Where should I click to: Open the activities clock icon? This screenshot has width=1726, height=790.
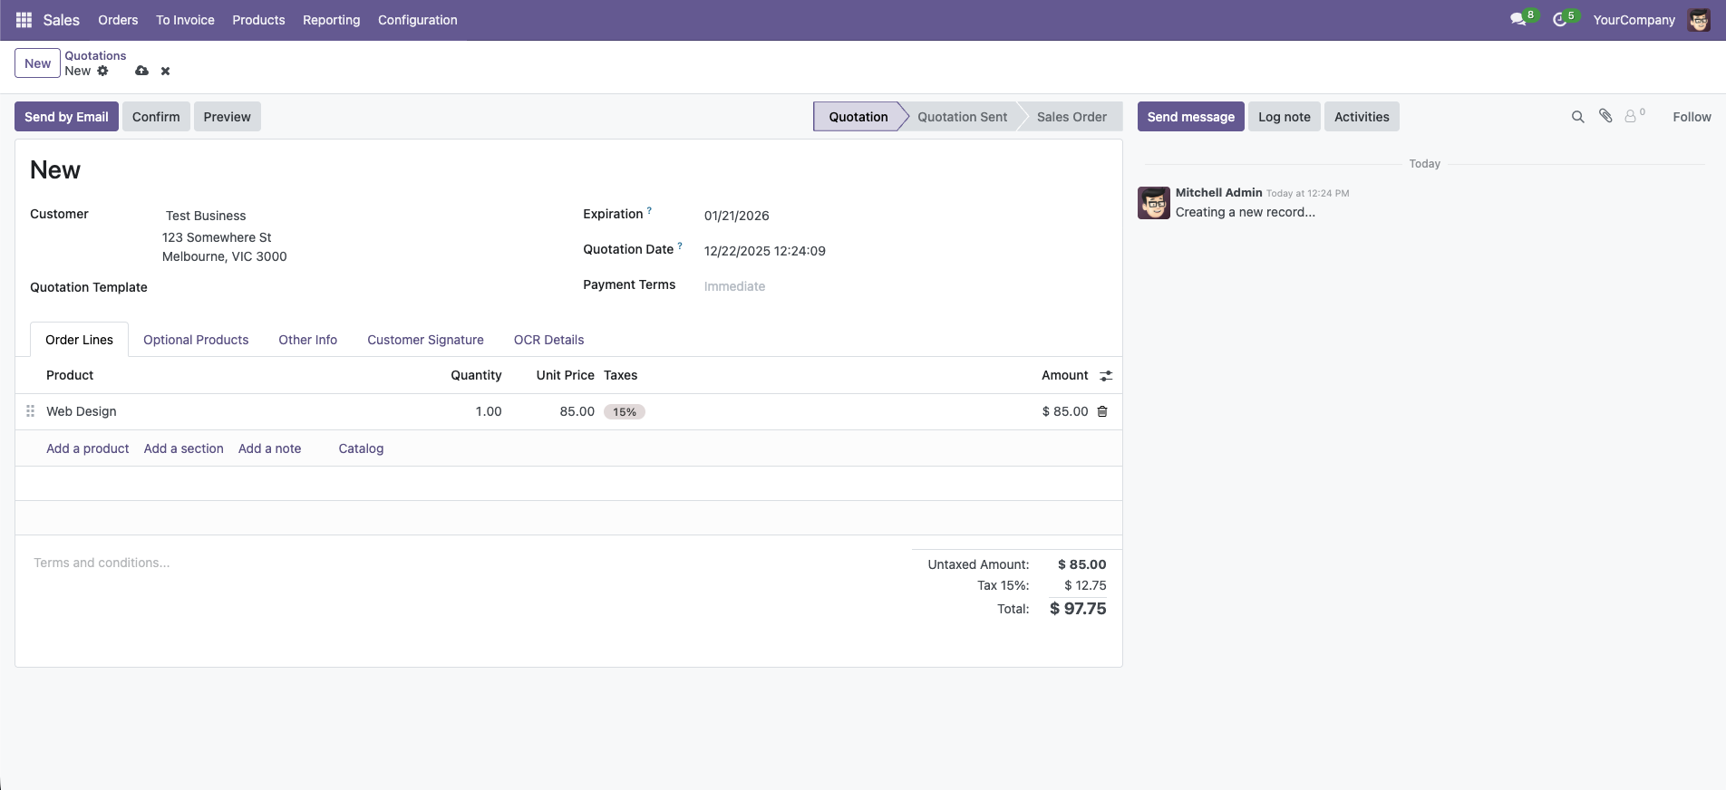(x=1560, y=20)
